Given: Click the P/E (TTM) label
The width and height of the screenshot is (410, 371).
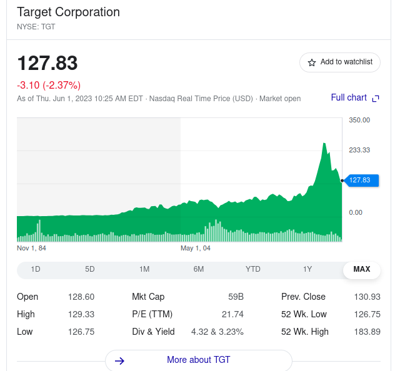Looking at the screenshot, I should [152, 314].
